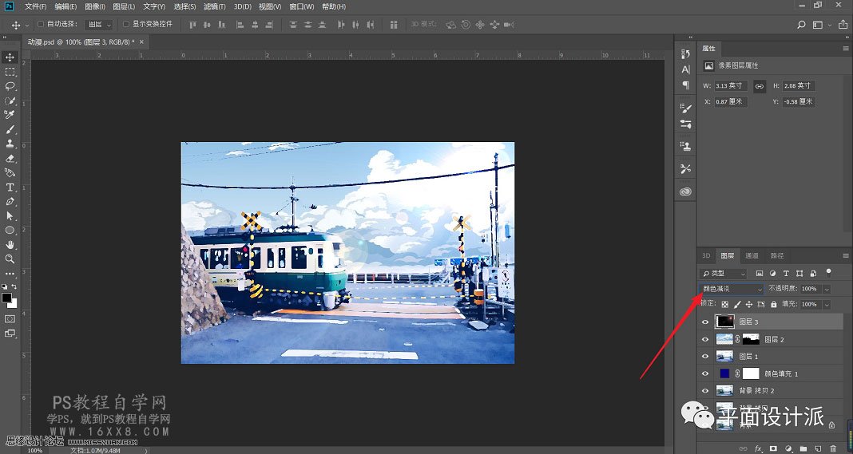This screenshot has height=454, width=853.
Task: Open the 文件(F) menu
Action: coord(35,6)
